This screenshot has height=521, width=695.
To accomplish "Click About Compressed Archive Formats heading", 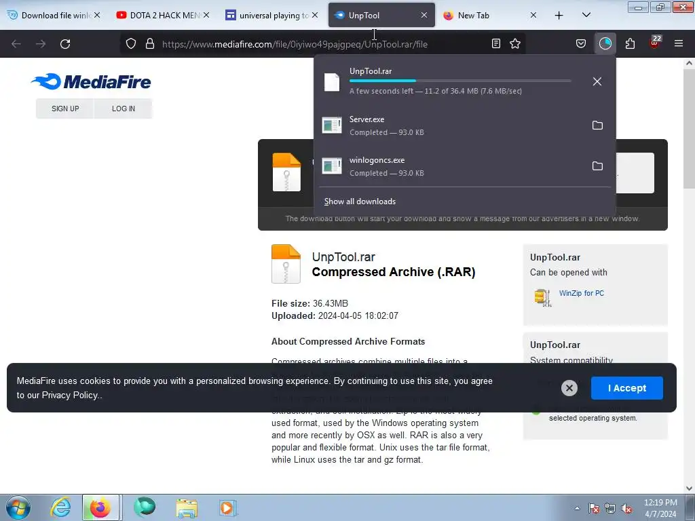I will tap(348, 342).
